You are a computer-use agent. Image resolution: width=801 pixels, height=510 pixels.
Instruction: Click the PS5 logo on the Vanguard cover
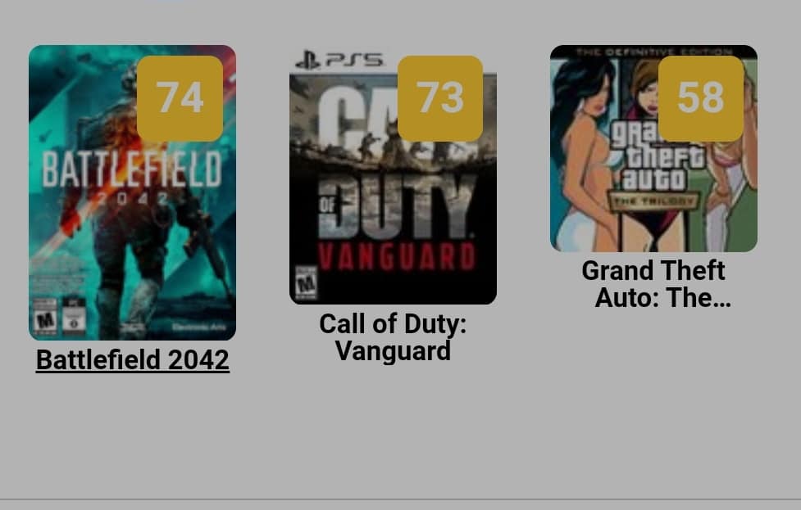(x=340, y=60)
